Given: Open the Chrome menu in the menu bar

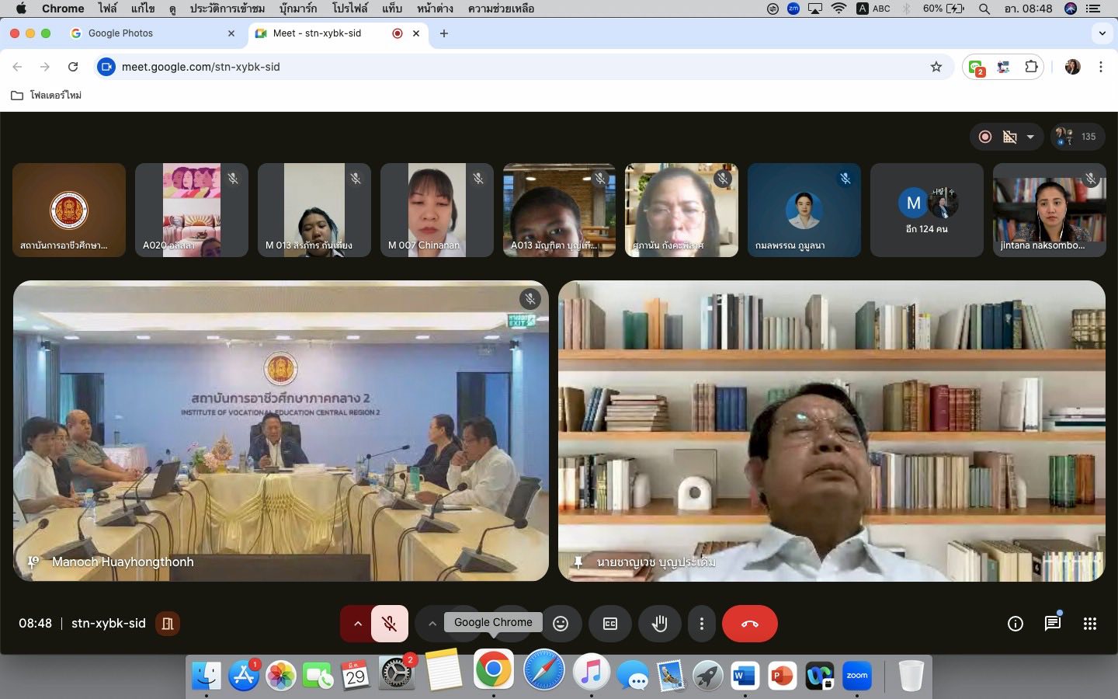Looking at the screenshot, I should [x=63, y=9].
